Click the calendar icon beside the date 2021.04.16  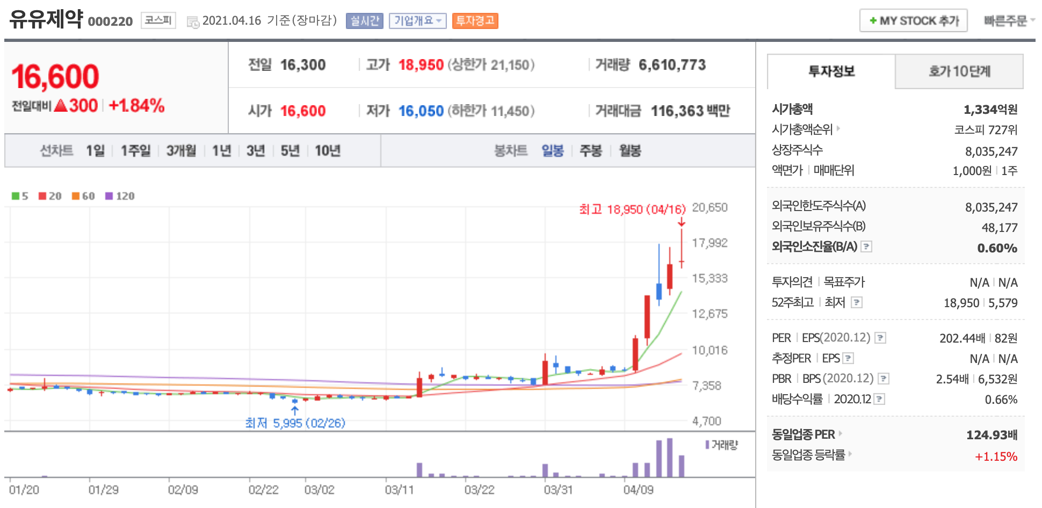[193, 22]
